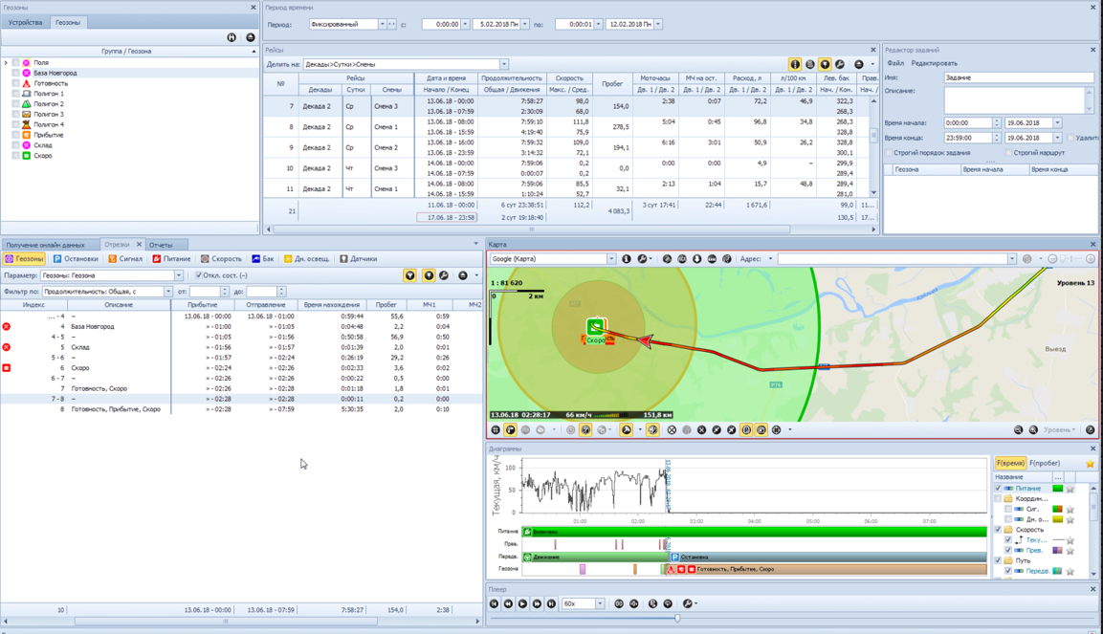Toggle the Откл. сост. (–) checkbox
Viewport: 1103px width, 634px height.
point(198,275)
